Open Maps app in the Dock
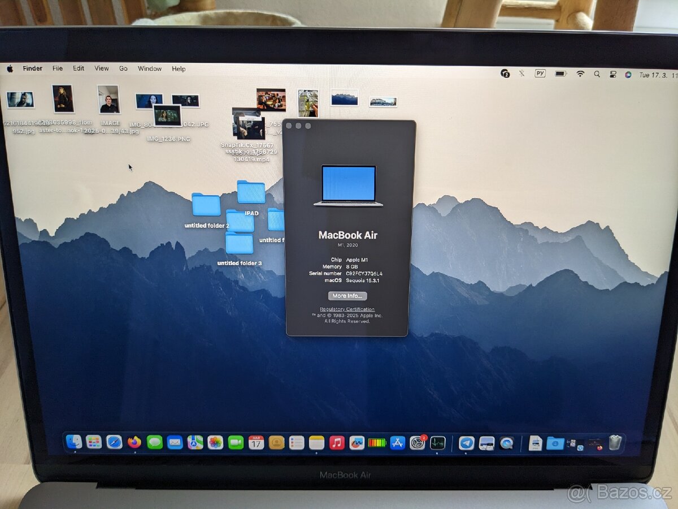The image size is (678, 509). (195, 442)
